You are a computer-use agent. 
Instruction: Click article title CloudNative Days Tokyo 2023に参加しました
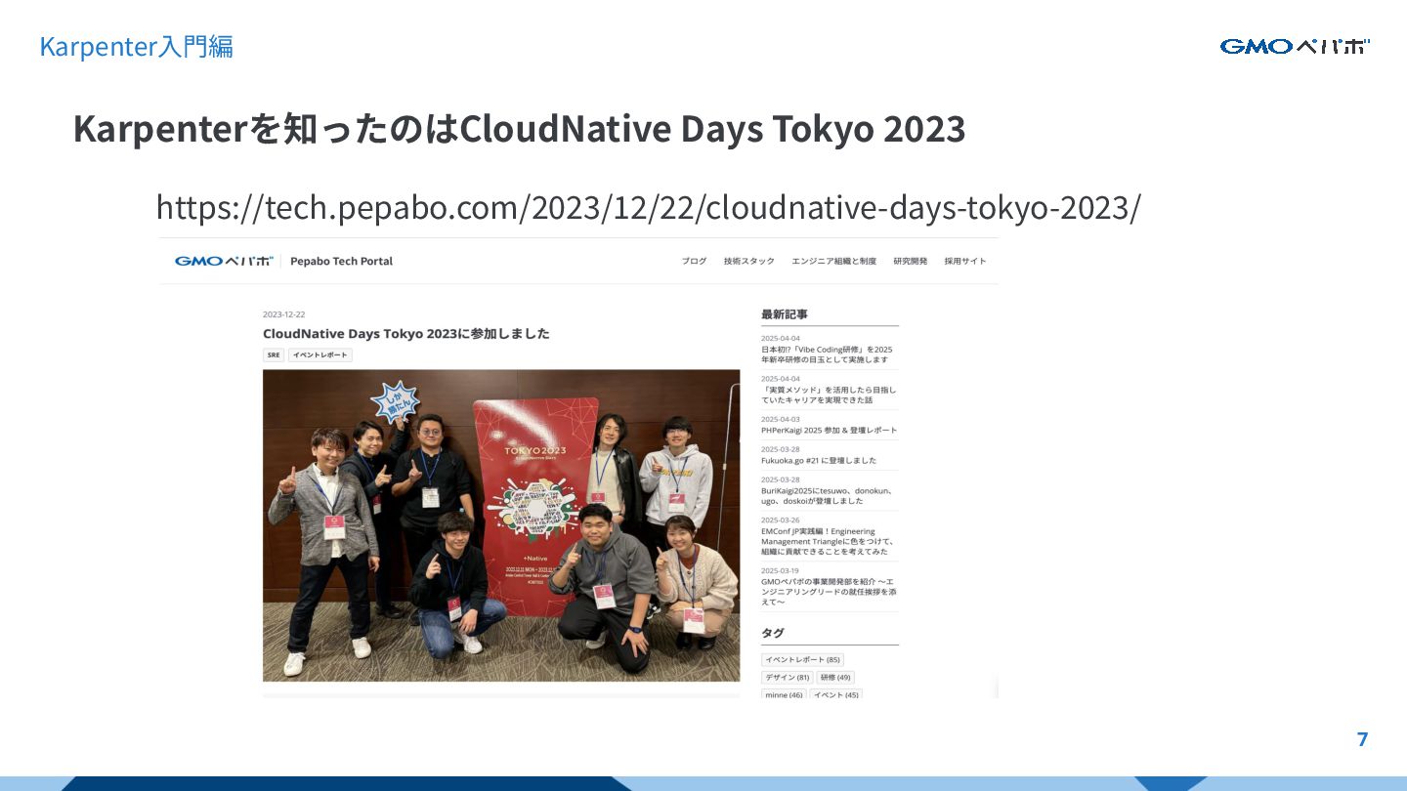coord(406,333)
